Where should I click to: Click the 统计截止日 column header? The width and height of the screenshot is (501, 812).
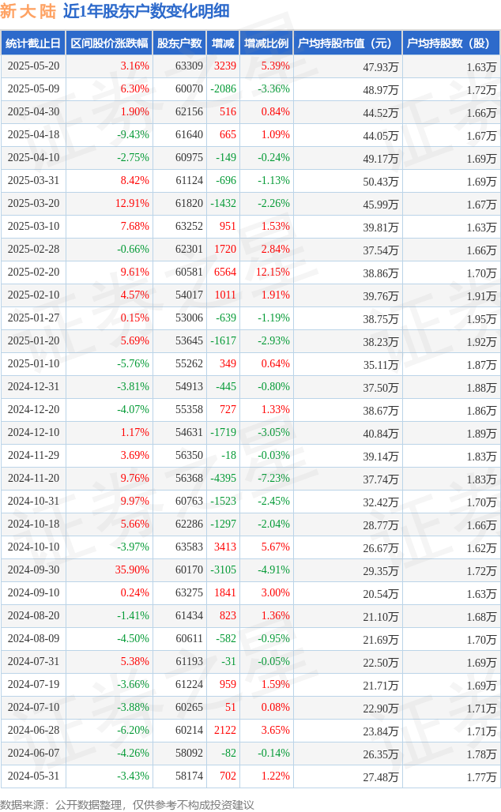point(33,43)
